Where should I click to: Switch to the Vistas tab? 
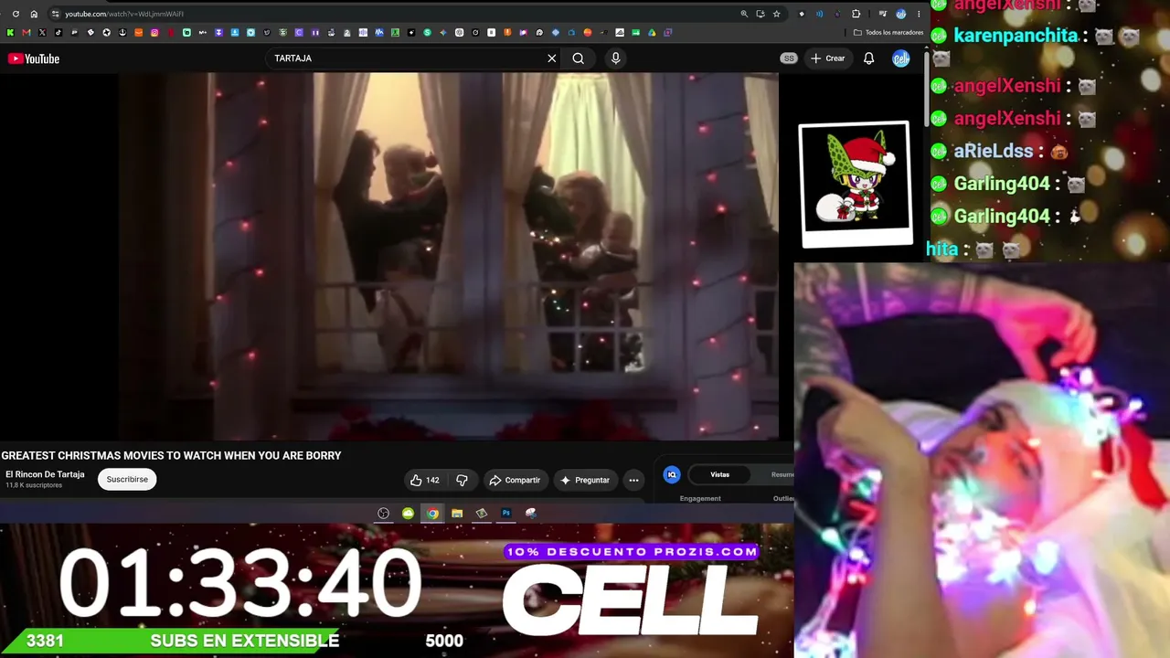[720, 474]
